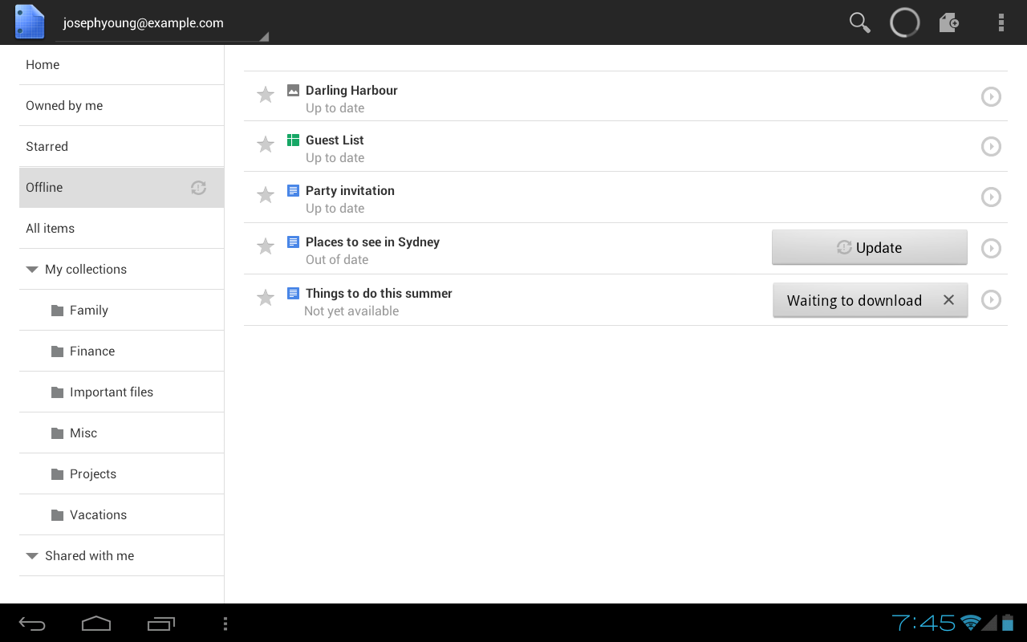1027x642 pixels.
Task: Collapse My collections
Action: [31, 269]
